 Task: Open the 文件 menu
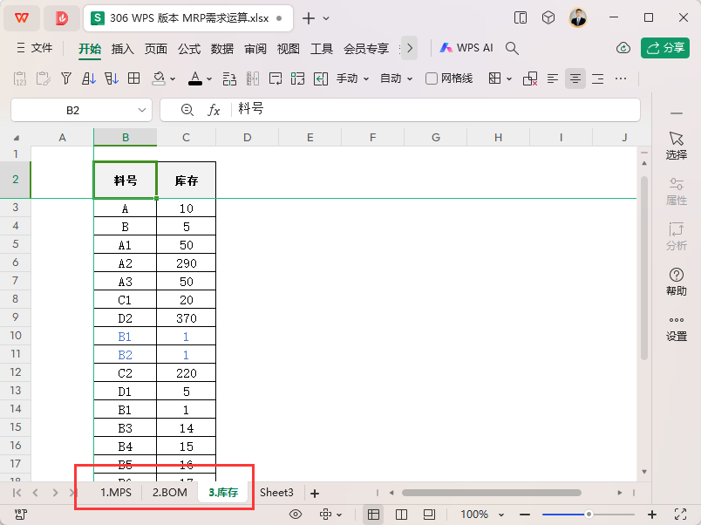pyautogui.click(x=35, y=48)
